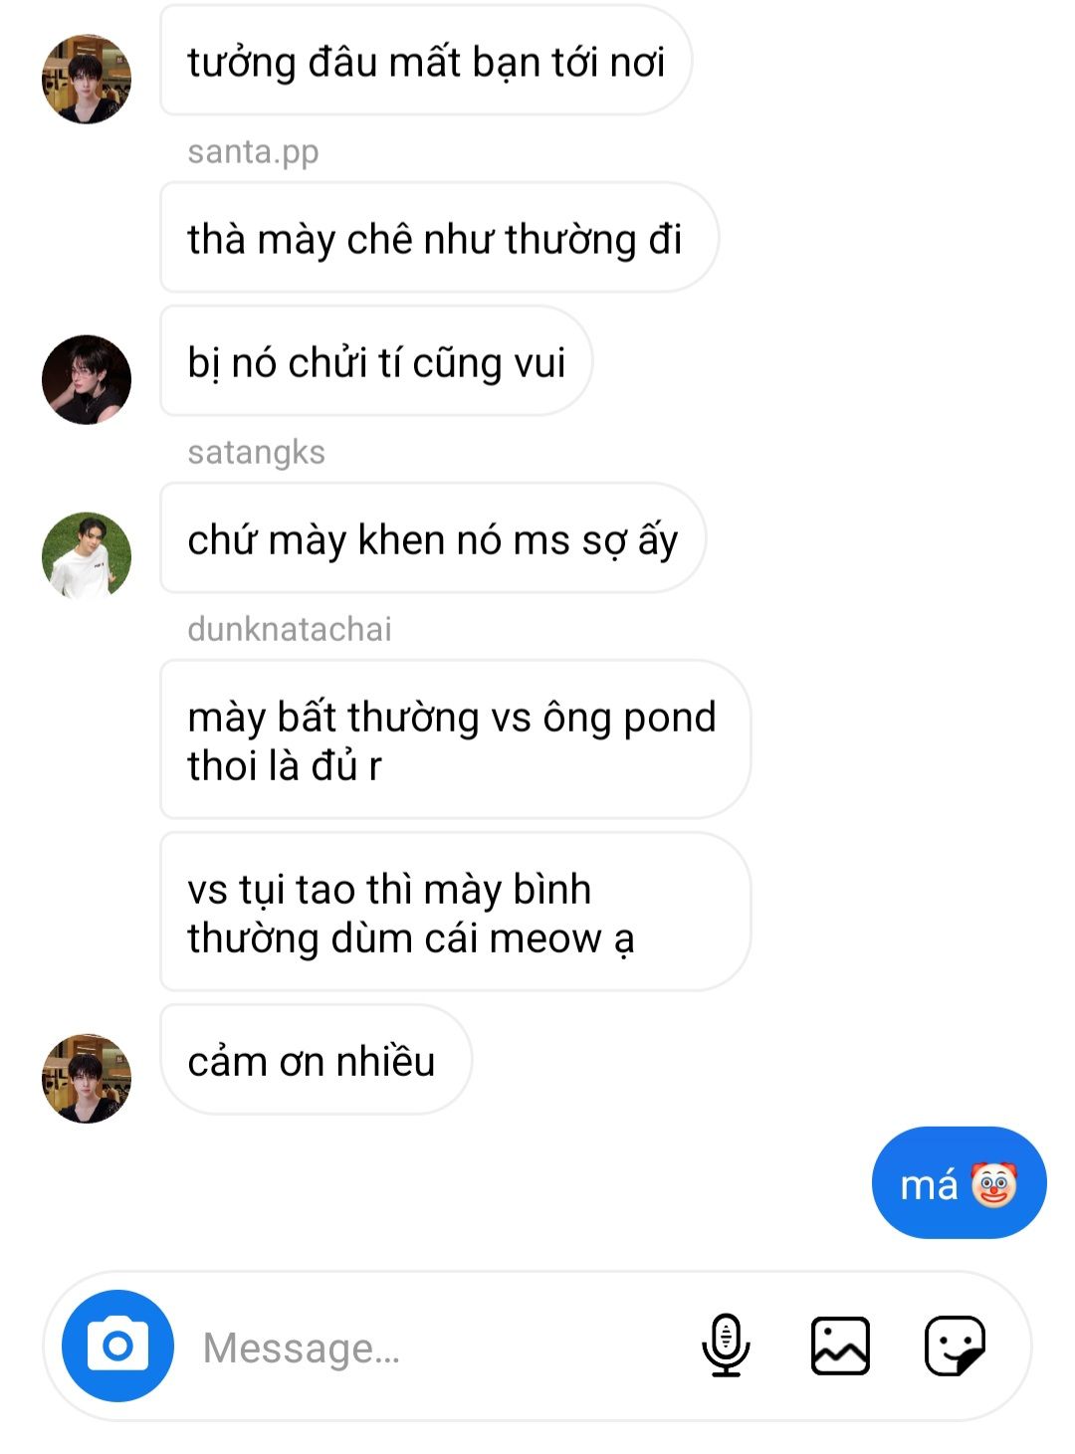Tap the avatar beside "chứ mày khen nó ms sợ ấy"

87,556
